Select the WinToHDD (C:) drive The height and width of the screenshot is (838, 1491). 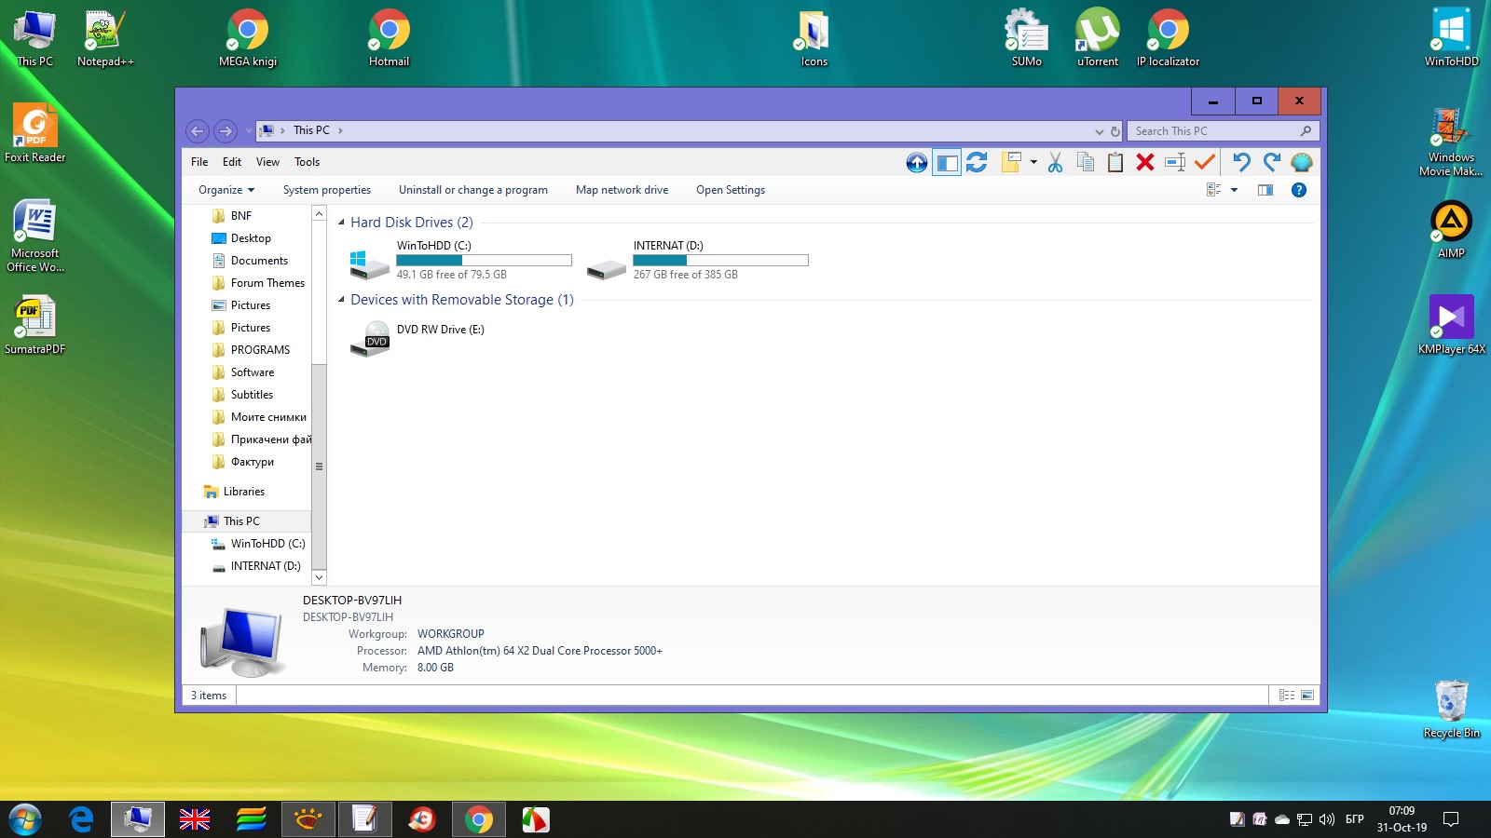(x=459, y=260)
